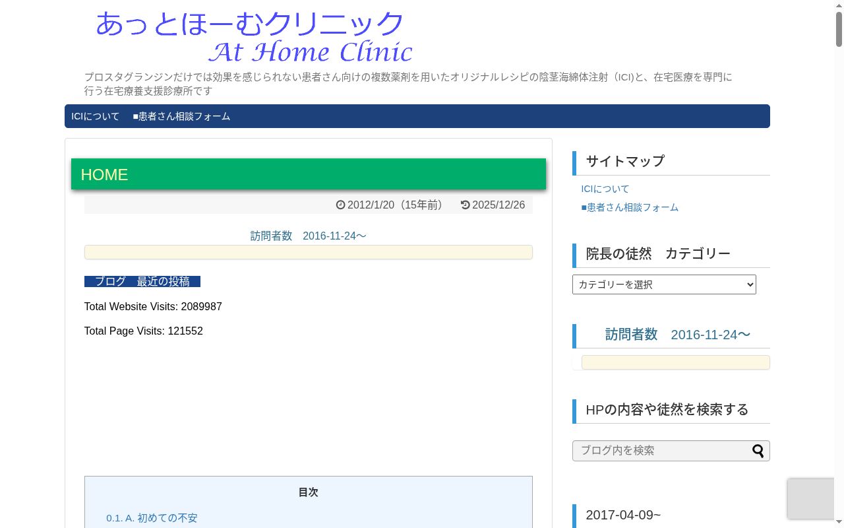The width and height of the screenshot is (844, 528).
Task: Click the site description tagline text
Action: pyautogui.click(x=408, y=84)
